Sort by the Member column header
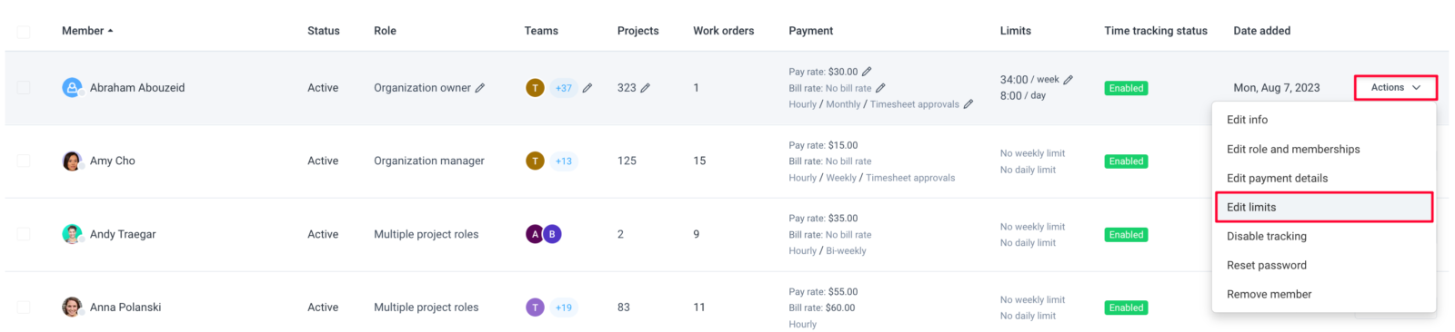This screenshot has height=332, width=1455. point(87,31)
